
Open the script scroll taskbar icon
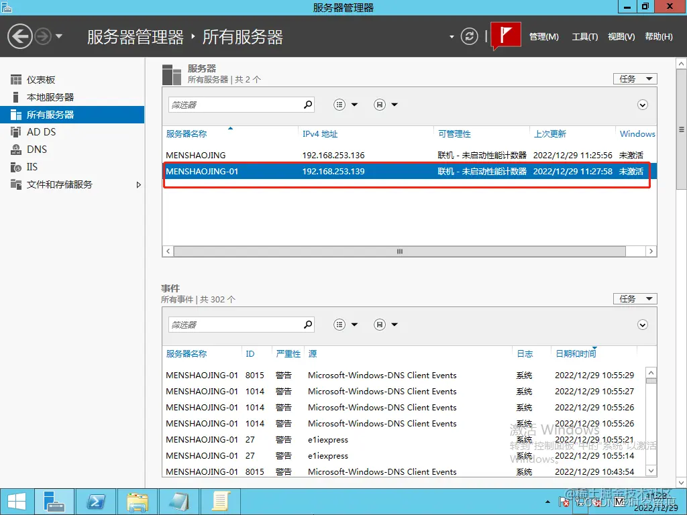[220, 502]
